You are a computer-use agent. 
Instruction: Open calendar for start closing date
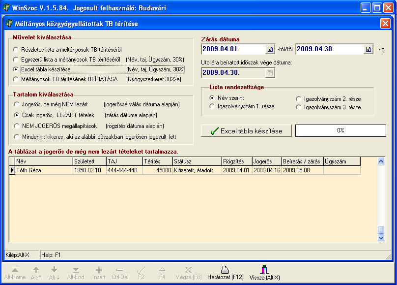tap(270, 49)
